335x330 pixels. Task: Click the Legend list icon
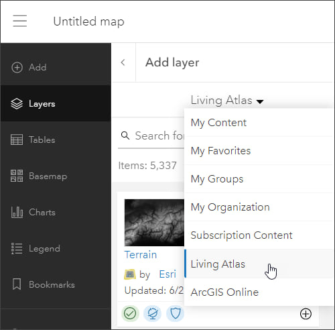pos(17,248)
